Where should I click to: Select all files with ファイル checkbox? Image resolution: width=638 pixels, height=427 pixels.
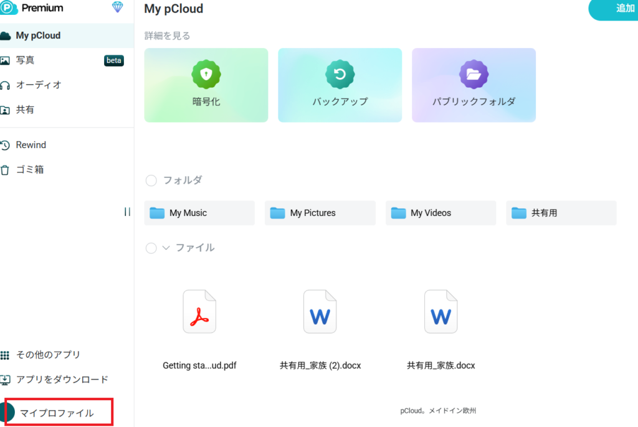coord(151,248)
